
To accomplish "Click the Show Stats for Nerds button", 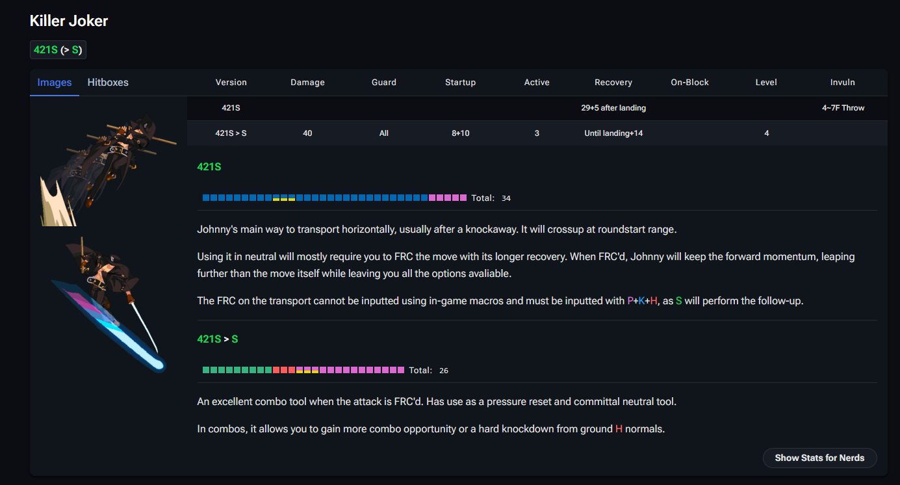I will [819, 458].
